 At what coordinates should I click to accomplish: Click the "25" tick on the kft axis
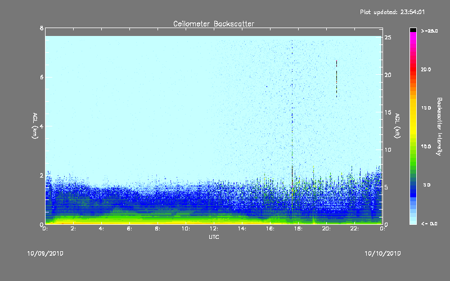pyautogui.click(x=388, y=38)
